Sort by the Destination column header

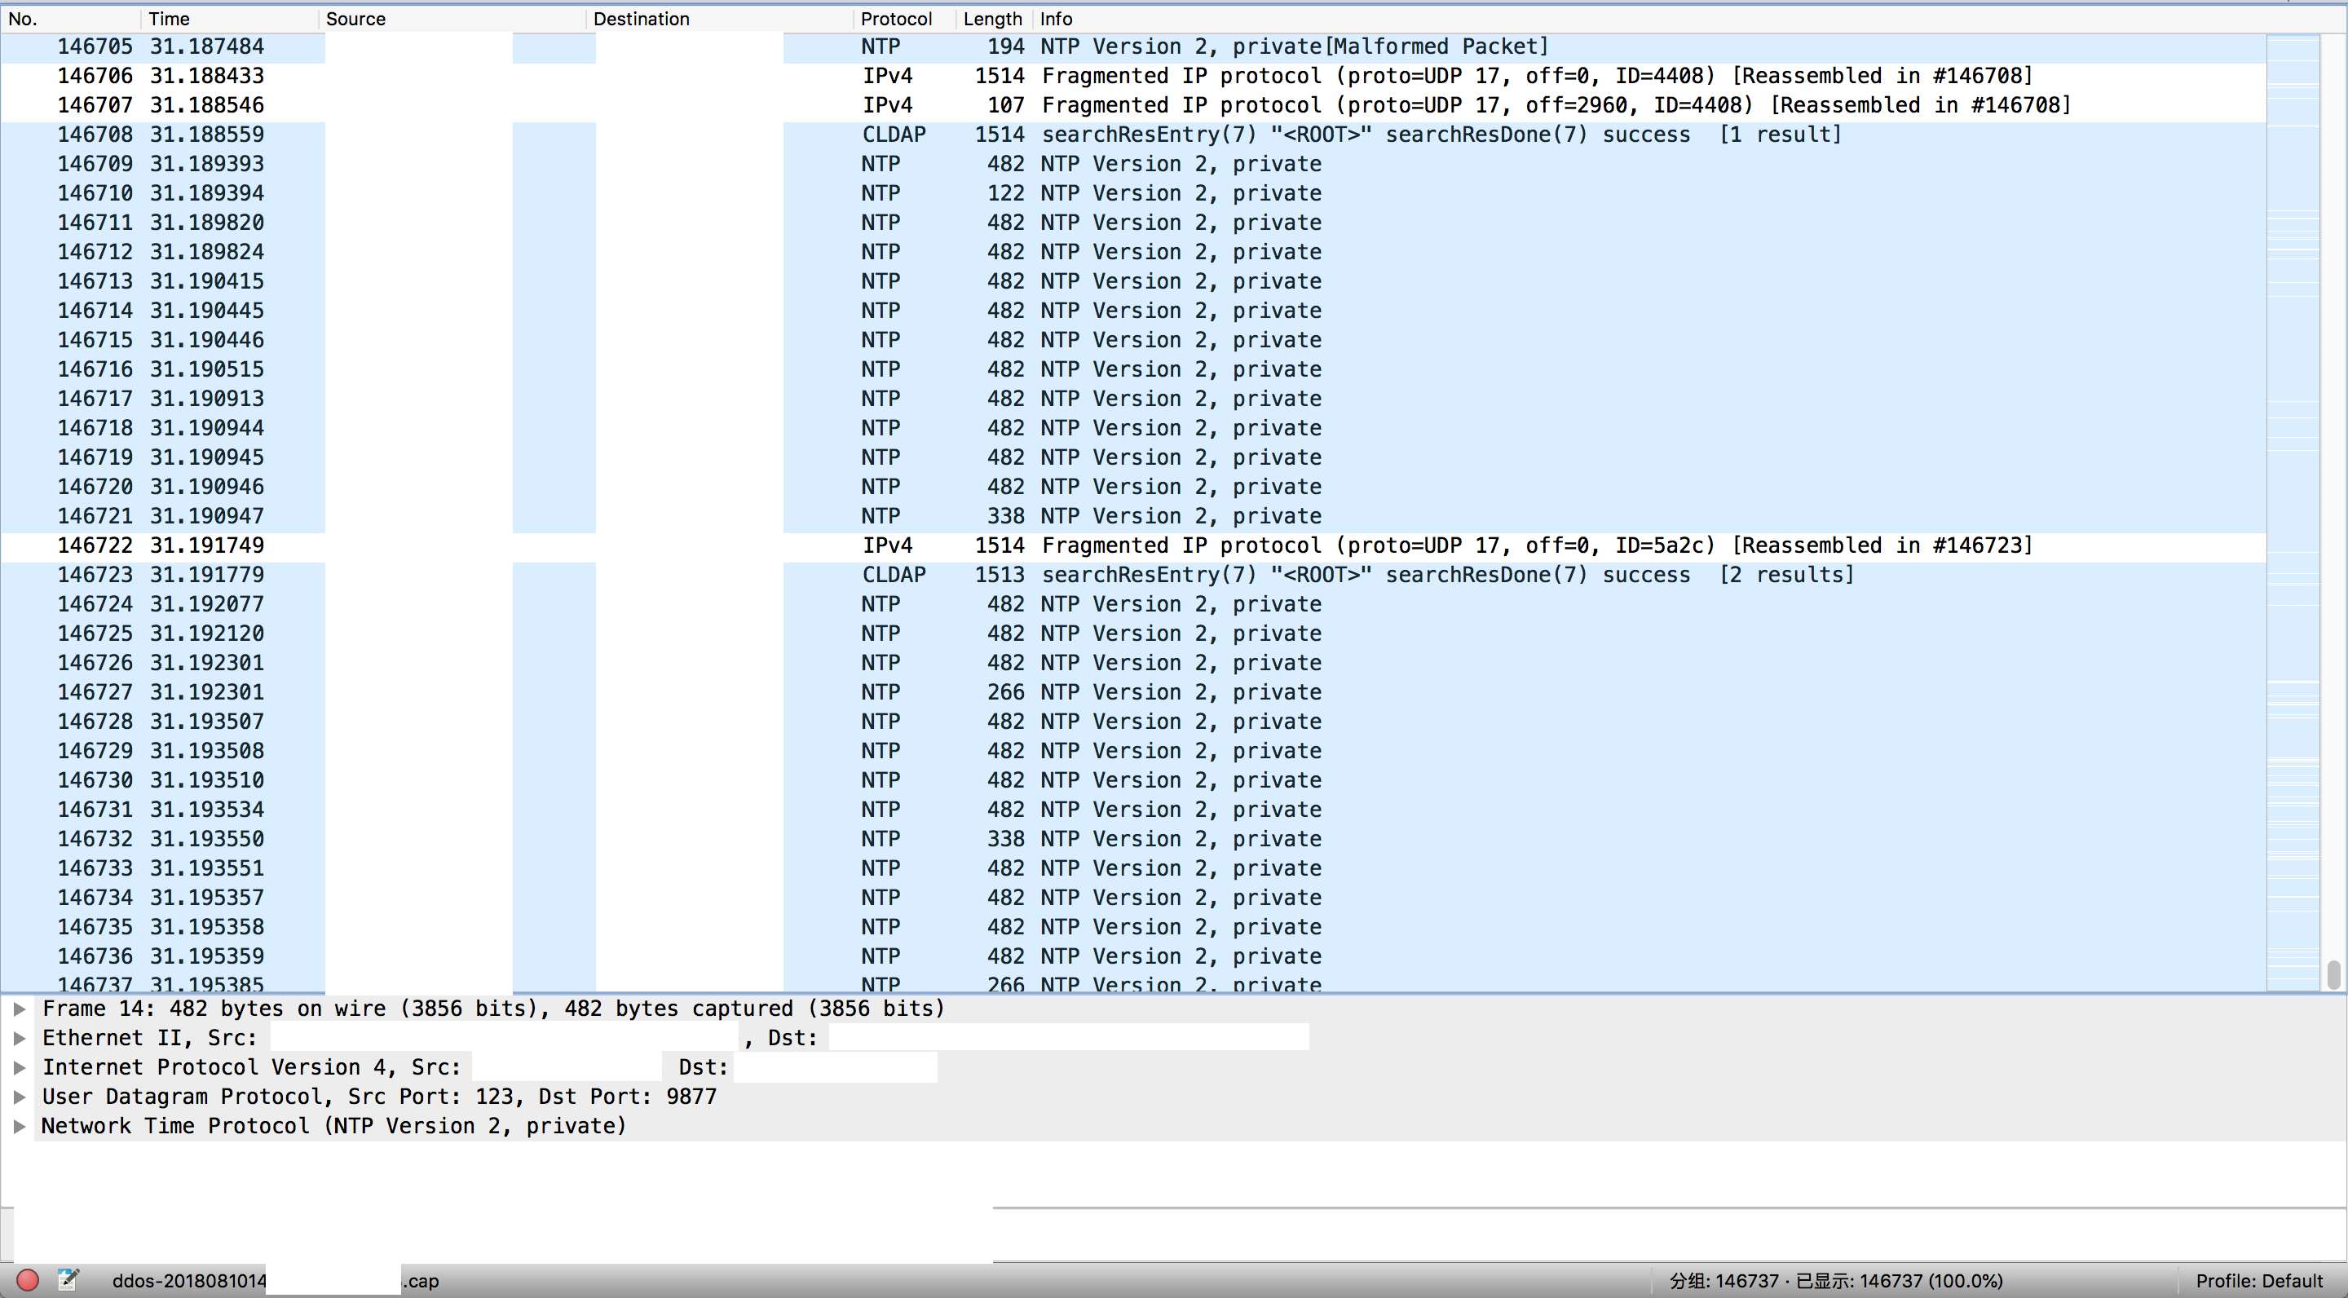coord(719,18)
